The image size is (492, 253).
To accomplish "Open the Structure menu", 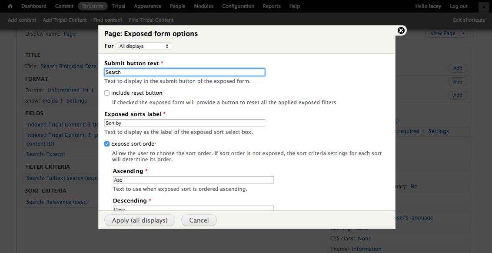I will [93, 6].
